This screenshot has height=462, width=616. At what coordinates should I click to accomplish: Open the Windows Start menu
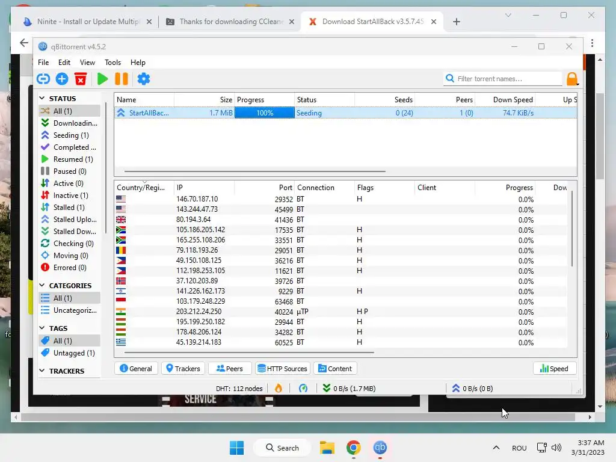(x=237, y=448)
